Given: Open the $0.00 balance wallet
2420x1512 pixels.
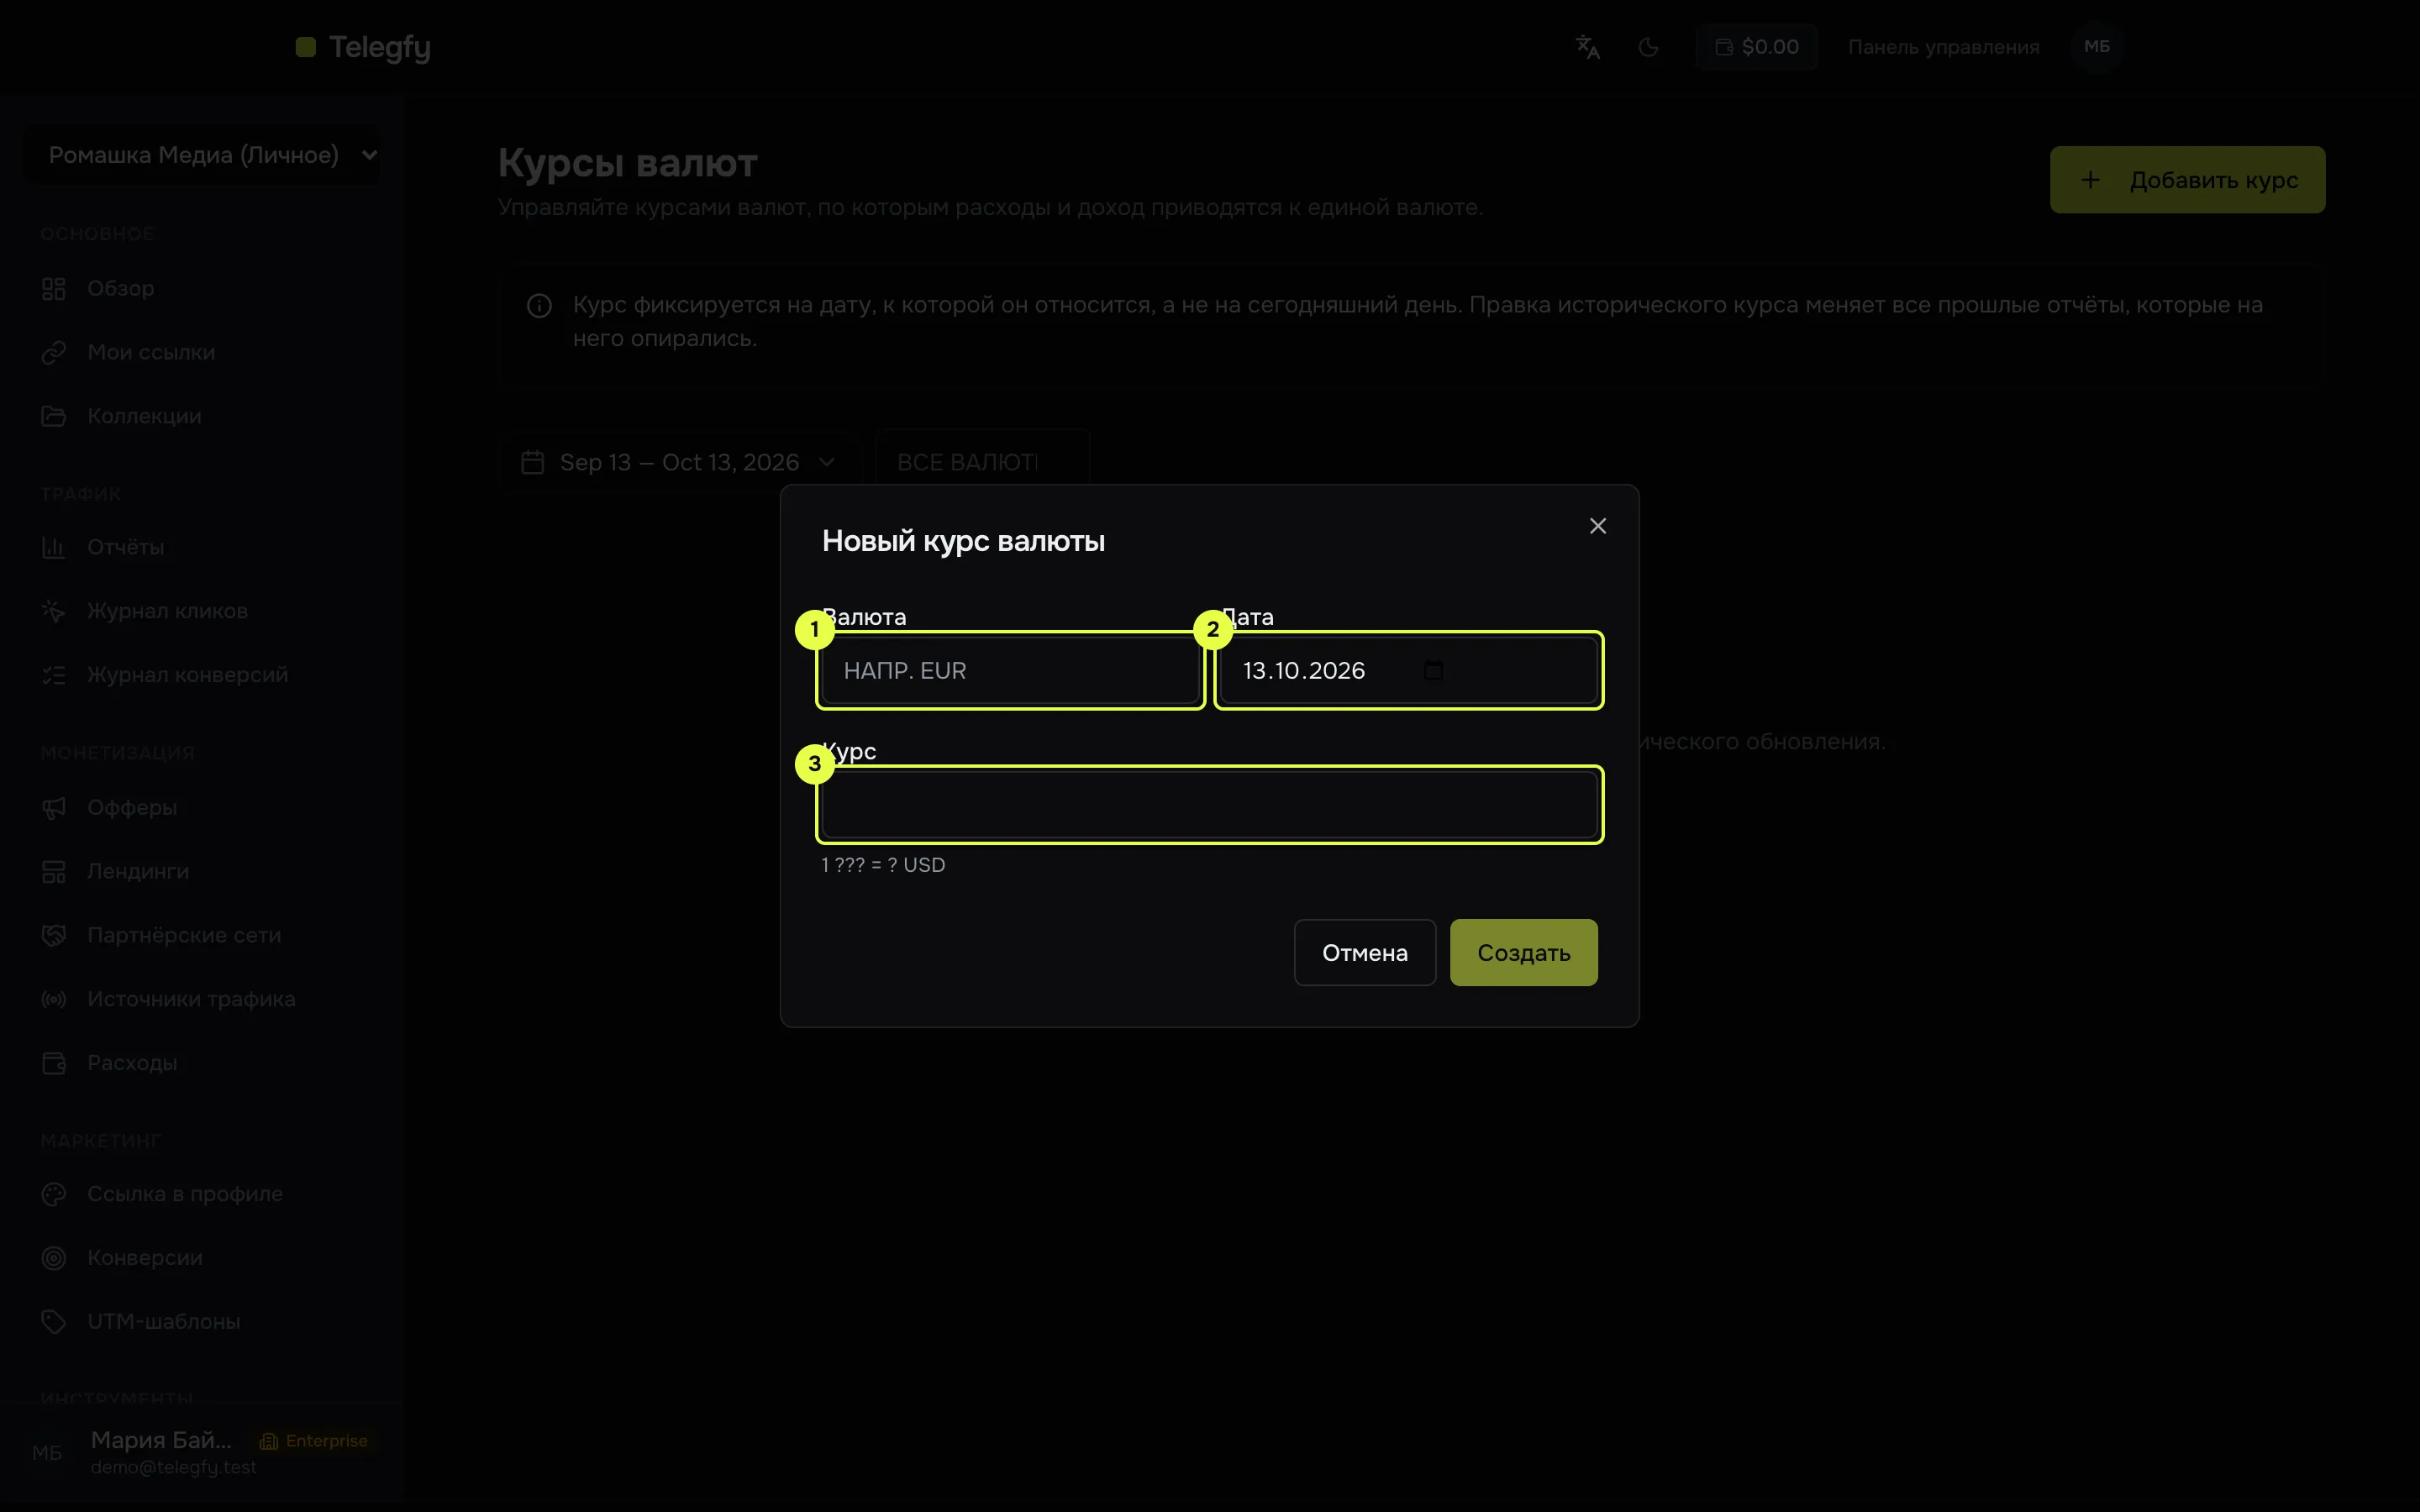Looking at the screenshot, I should (x=1757, y=47).
